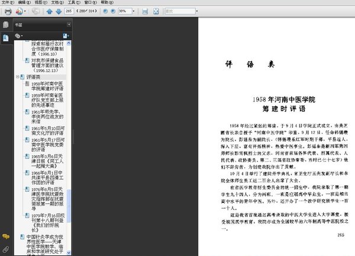Image resolution: width=355 pixels, height=256 pixels.
Task: Collapse the 评语类 bookmark tree node
Action: (17, 77)
